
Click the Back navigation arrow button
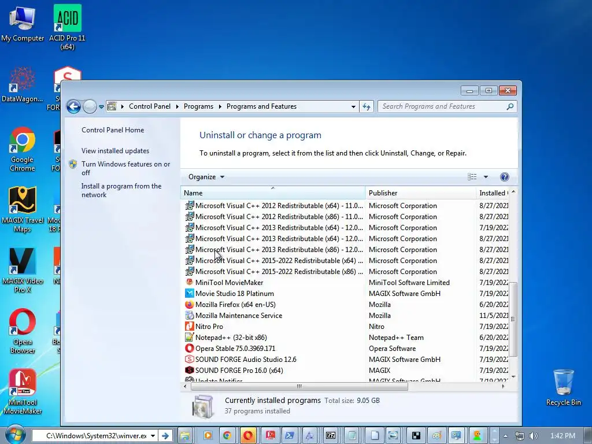[73, 106]
